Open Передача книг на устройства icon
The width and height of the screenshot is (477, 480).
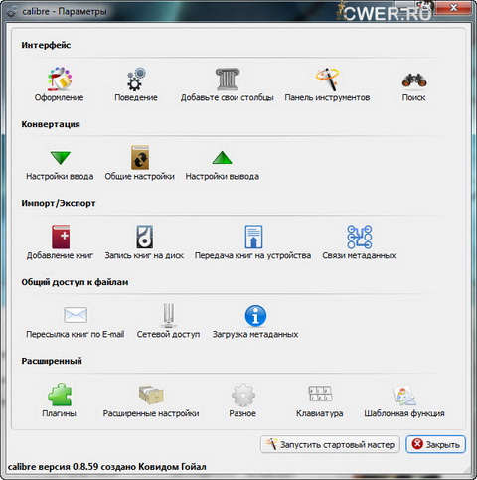[253, 237]
